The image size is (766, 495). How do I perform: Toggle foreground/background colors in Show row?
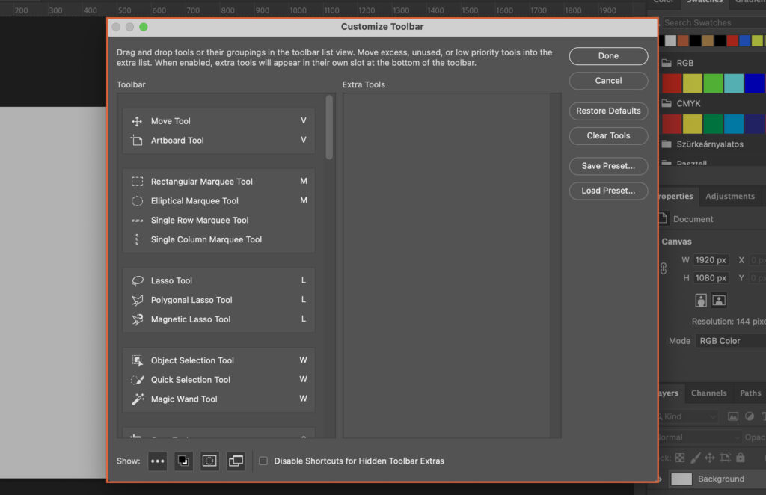coord(183,461)
